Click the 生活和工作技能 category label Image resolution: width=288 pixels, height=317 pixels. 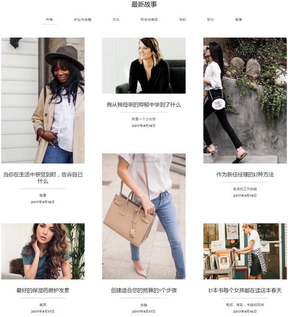tap(245, 189)
